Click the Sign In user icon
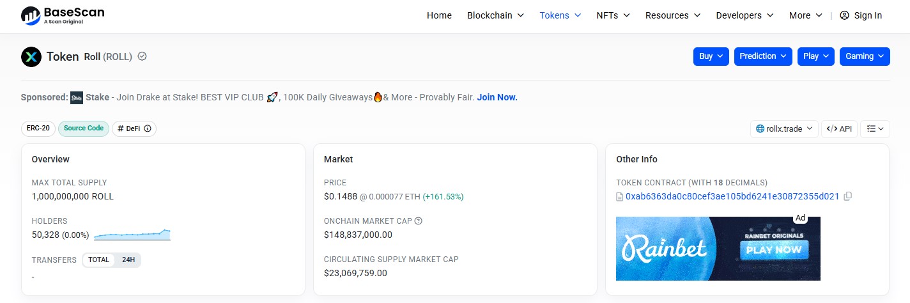This screenshot has height=303, width=910. pos(844,15)
